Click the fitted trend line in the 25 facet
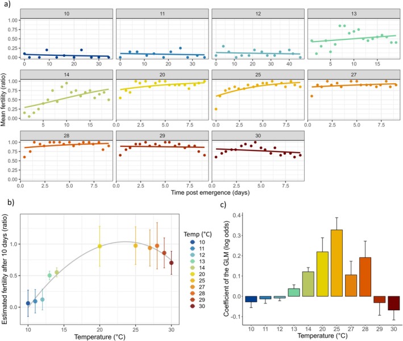Screen dimensions: 403x341 [258, 87]
